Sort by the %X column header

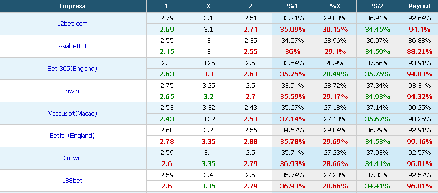pyautogui.click(x=335, y=6)
